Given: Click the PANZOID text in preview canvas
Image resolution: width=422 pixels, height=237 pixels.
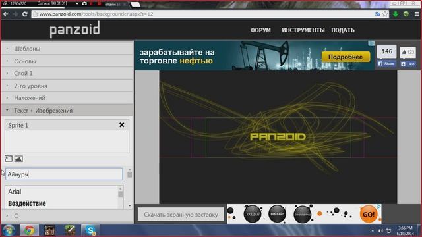Looking at the screenshot, I should pyautogui.click(x=278, y=137).
